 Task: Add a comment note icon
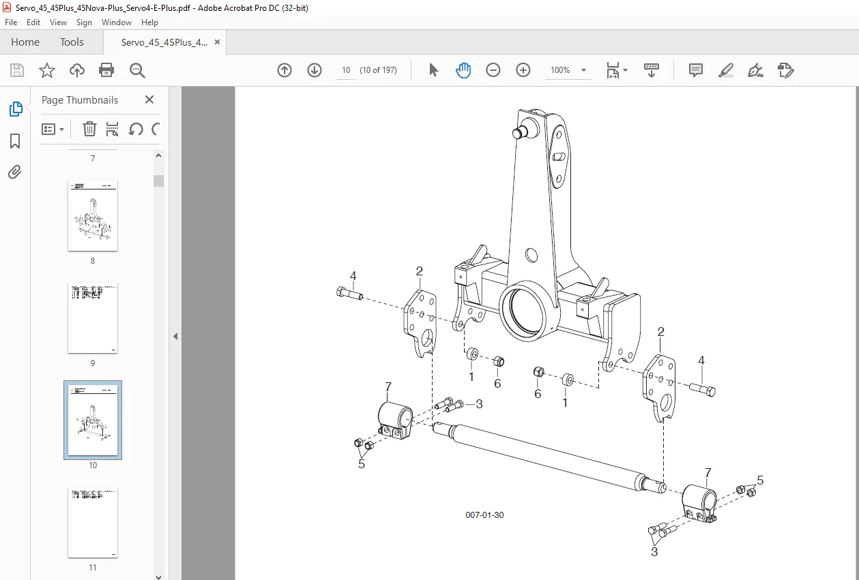point(696,70)
